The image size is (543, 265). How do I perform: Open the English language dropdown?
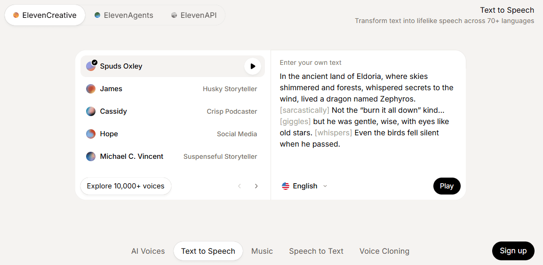[304, 186]
